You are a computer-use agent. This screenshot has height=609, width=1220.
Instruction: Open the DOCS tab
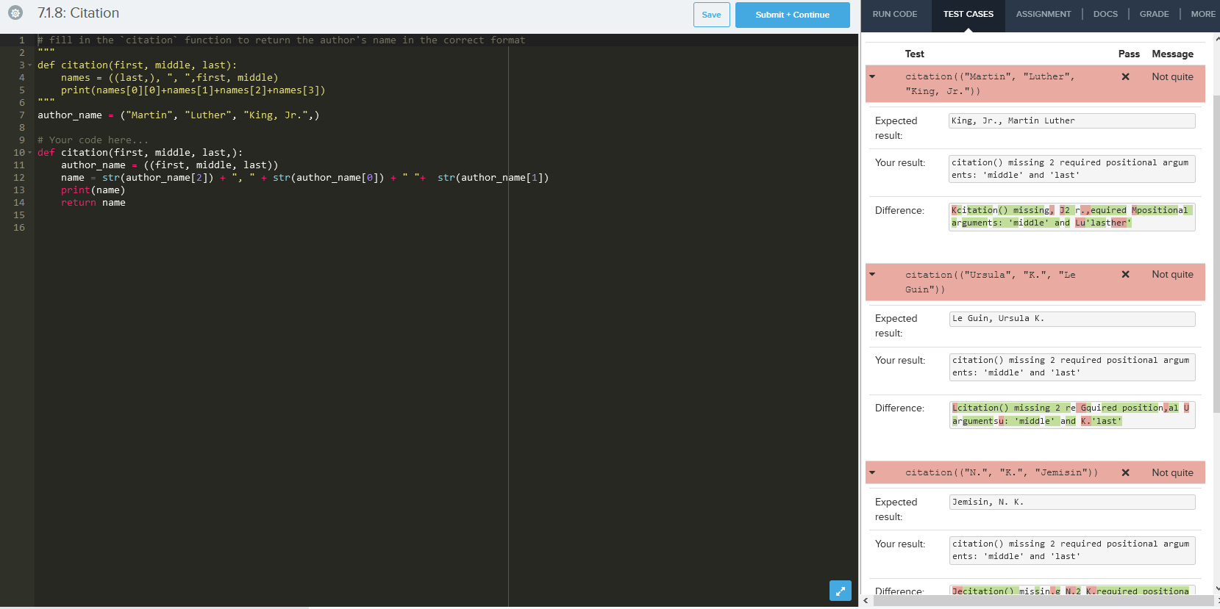click(x=1105, y=14)
